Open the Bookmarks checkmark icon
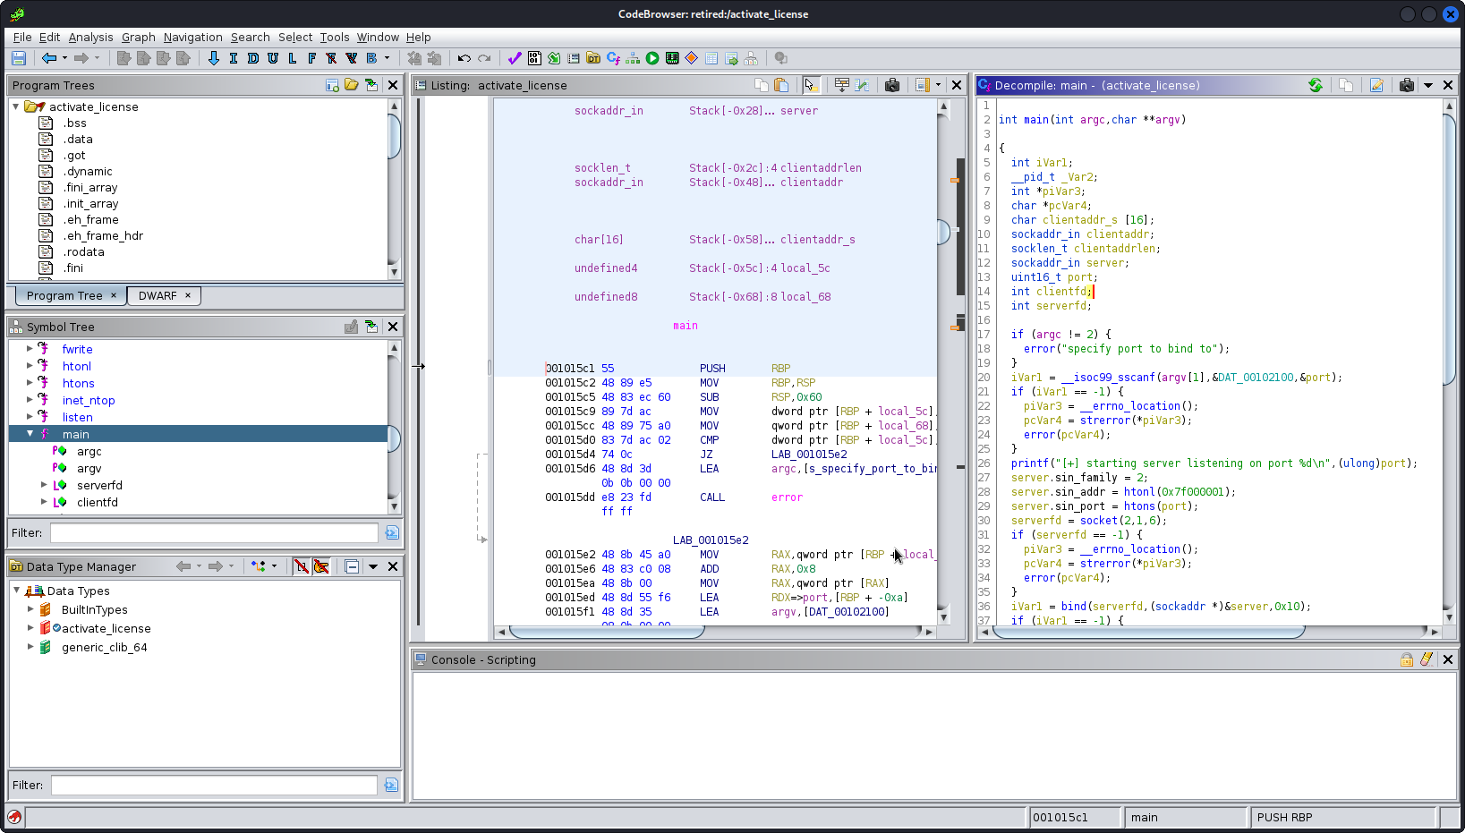This screenshot has height=833, width=1465. point(514,58)
